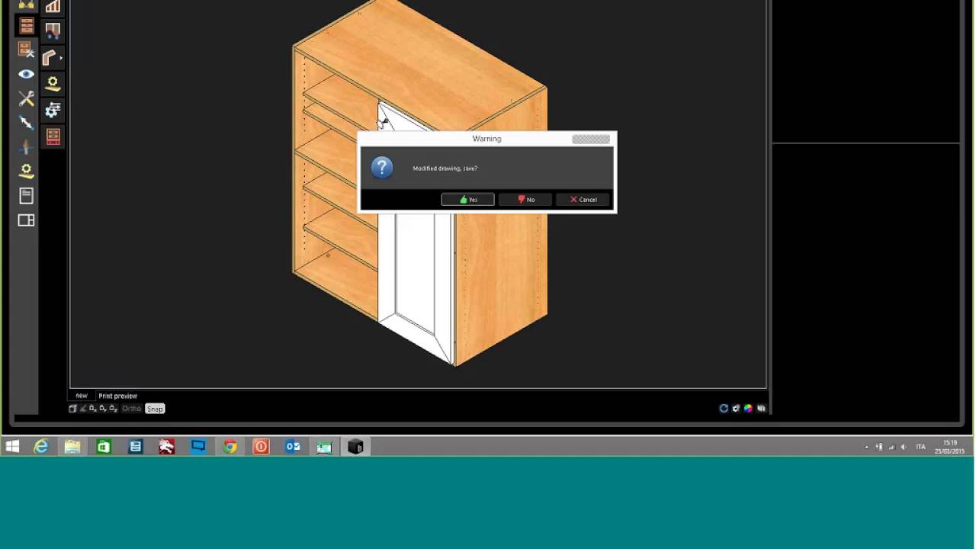
Task: Select the split panel layout icon
Action: [x=27, y=220]
